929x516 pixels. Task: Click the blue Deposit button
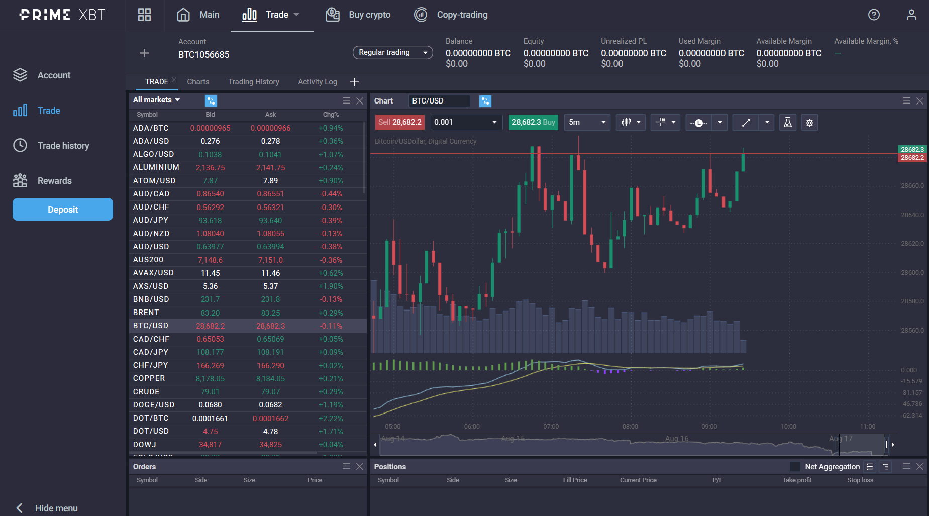coord(63,210)
